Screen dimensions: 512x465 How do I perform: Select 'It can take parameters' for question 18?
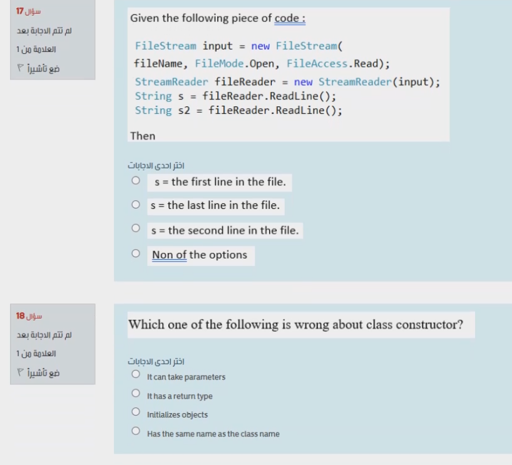point(135,374)
